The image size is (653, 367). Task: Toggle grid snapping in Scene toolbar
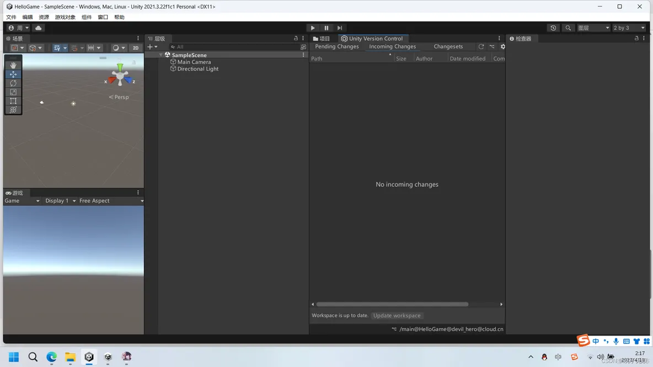(x=74, y=48)
